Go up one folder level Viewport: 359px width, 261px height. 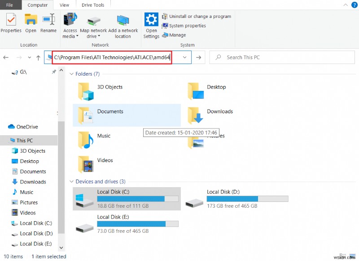click(38, 58)
